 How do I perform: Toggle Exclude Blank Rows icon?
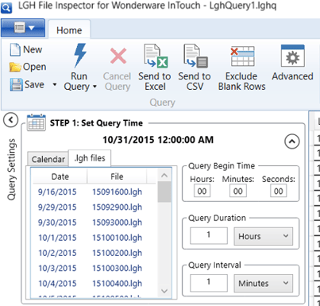[242, 56]
